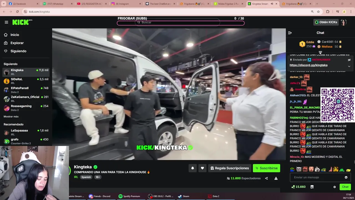Viewport: 355px width, 200px height.
Task: Open chat settings gear
Action: 334,187
